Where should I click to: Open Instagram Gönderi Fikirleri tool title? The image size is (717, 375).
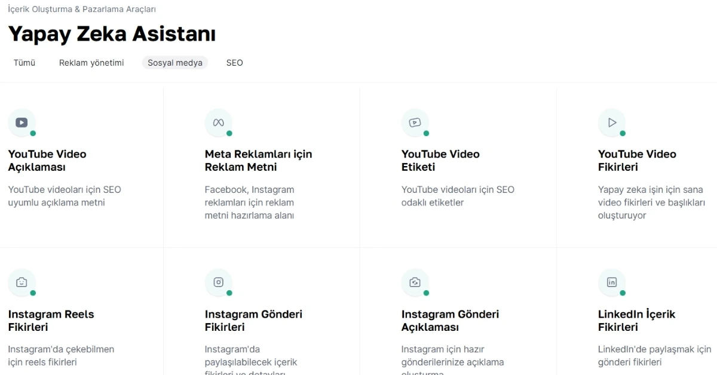(253, 321)
